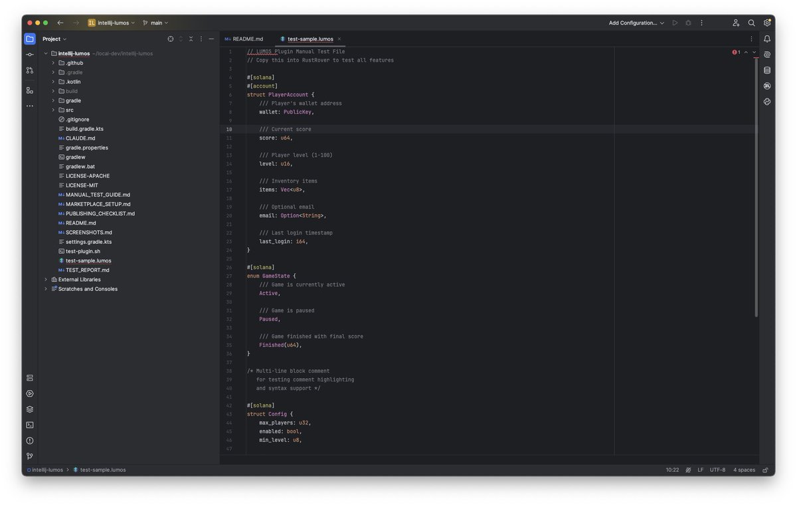Expand Scratches and Consoles node
The image size is (797, 505).
coord(46,289)
